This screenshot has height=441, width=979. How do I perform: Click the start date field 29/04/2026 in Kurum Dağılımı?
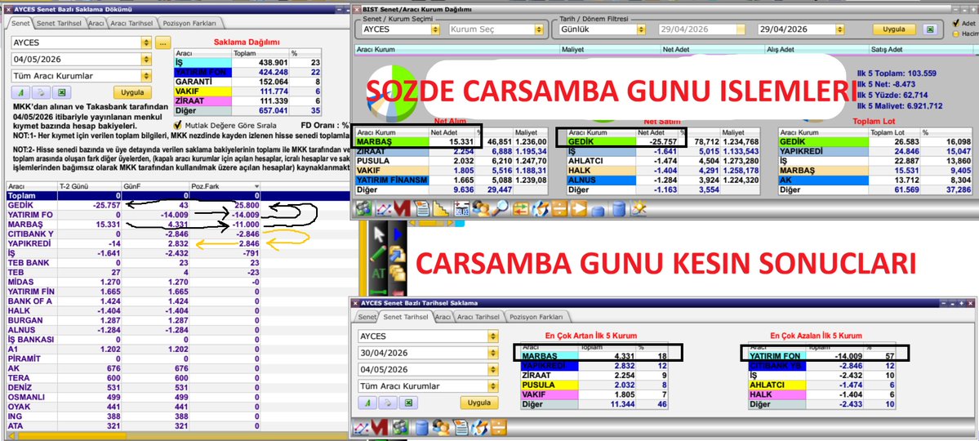[701, 29]
